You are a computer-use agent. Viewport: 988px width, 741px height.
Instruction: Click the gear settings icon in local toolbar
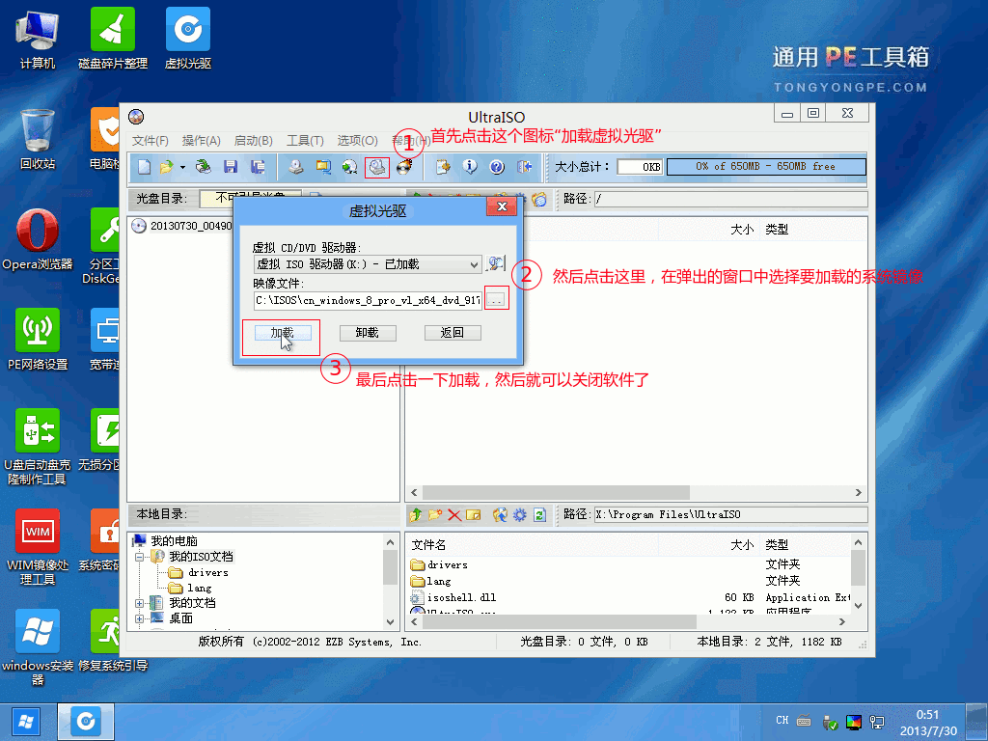519,515
